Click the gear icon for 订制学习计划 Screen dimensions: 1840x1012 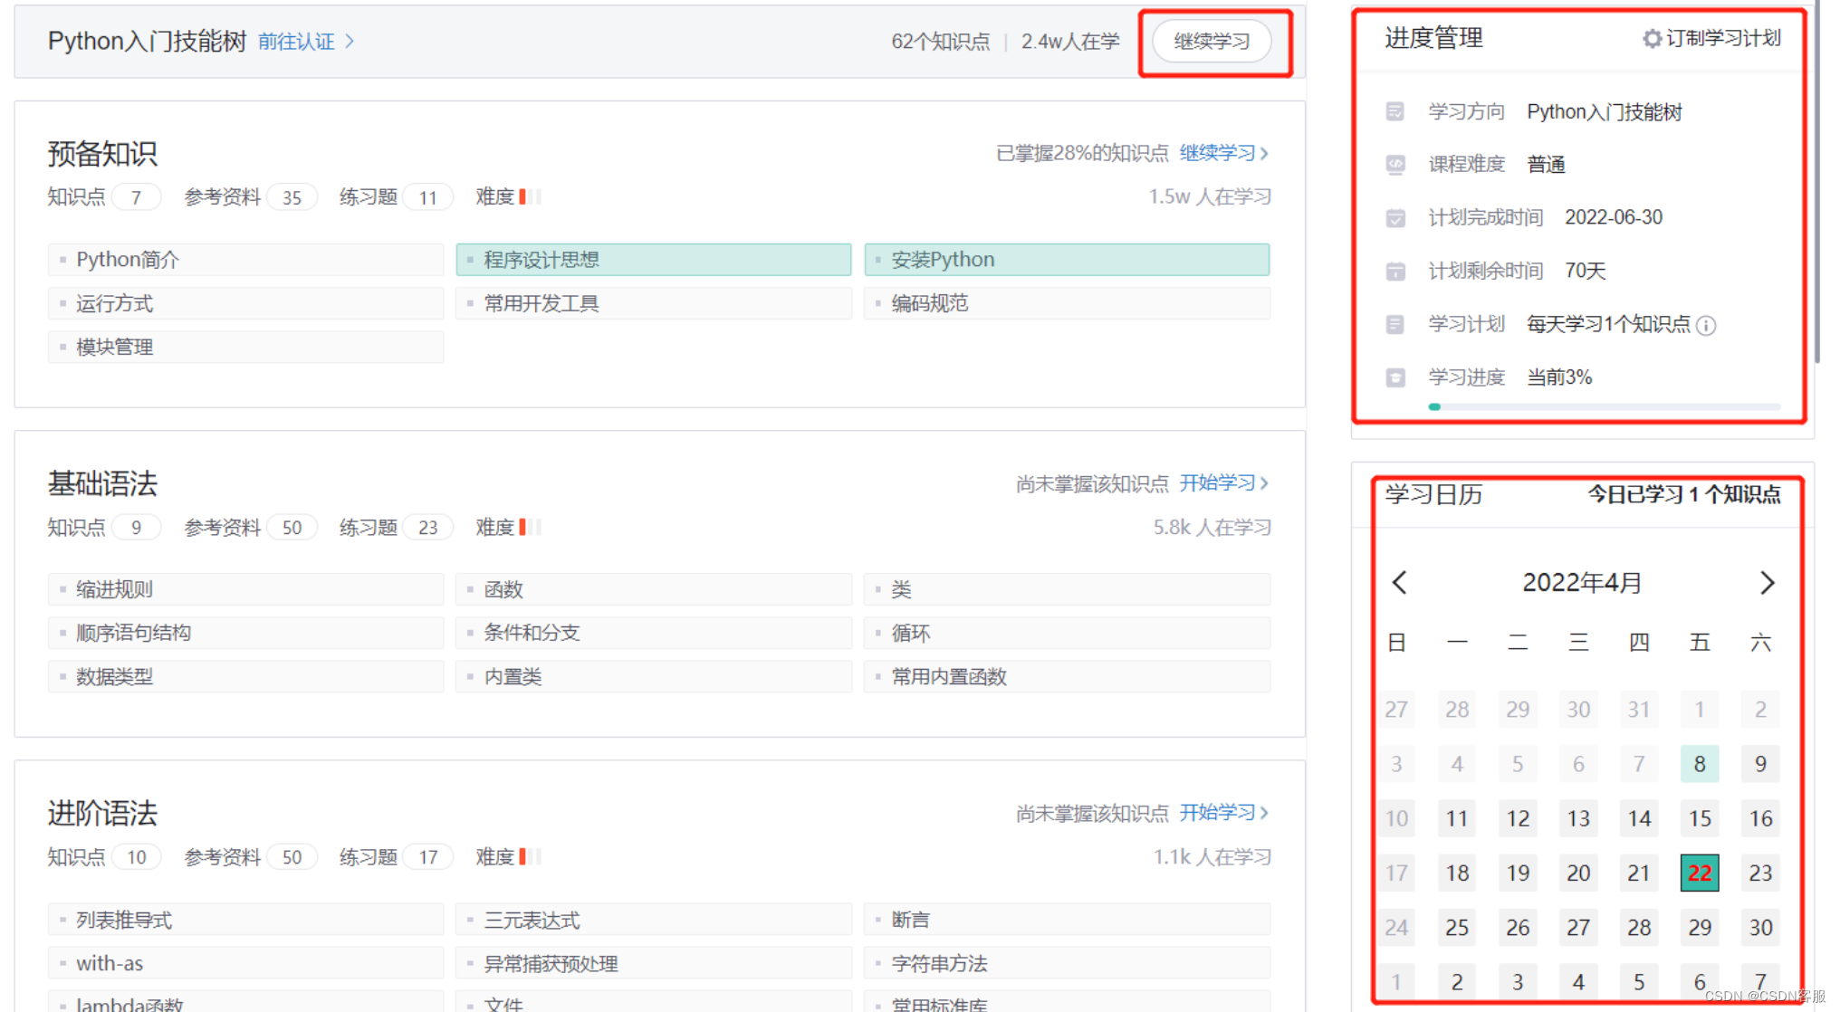point(1652,38)
